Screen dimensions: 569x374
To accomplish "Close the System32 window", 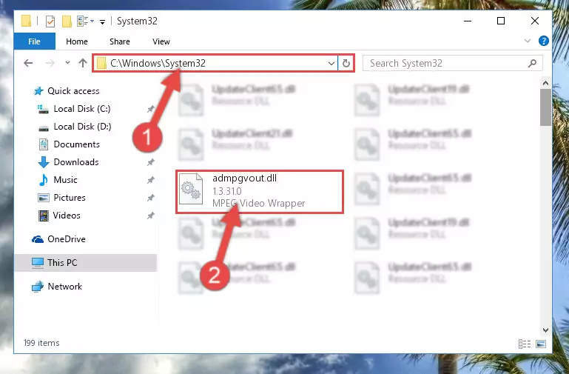I will [x=534, y=21].
